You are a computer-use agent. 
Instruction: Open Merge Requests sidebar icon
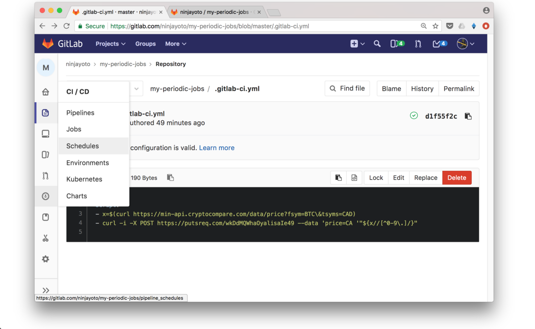coord(45,175)
